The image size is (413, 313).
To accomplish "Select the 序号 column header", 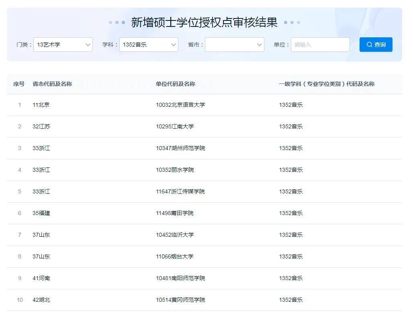I will (19, 84).
